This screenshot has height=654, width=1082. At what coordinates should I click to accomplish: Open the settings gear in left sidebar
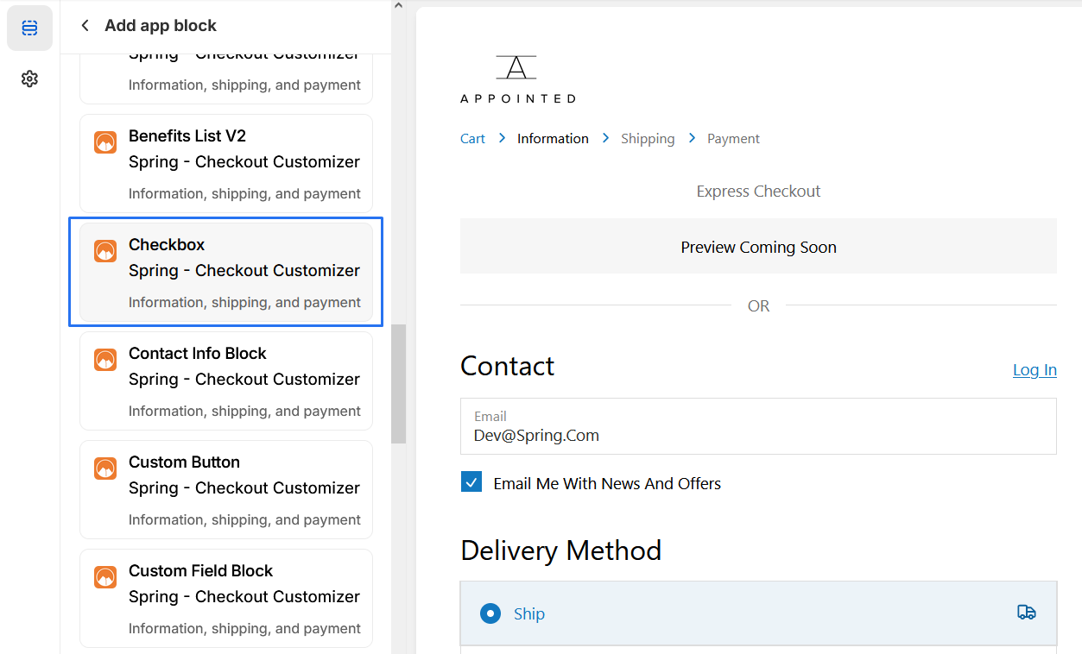[x=29, y=79]
